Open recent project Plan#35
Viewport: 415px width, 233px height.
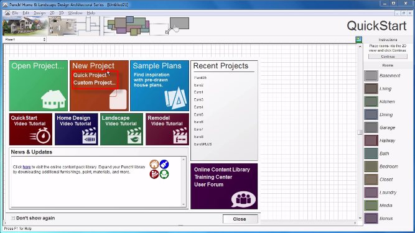[200, 78]
